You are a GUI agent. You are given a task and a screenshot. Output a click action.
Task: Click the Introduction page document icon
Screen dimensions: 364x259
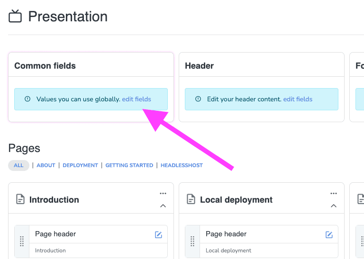20,199
